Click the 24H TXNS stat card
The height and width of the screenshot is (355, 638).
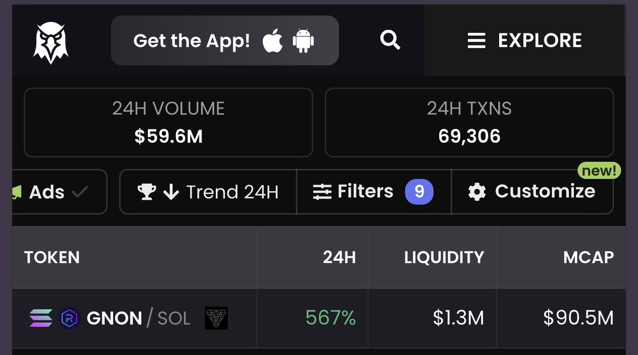pos(469,122)
